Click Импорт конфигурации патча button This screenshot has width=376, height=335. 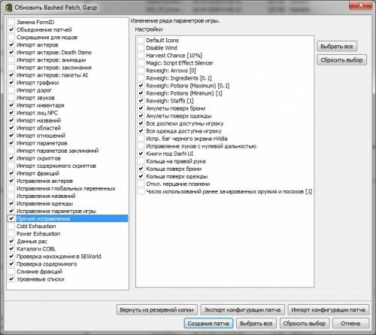coord(328,310)
